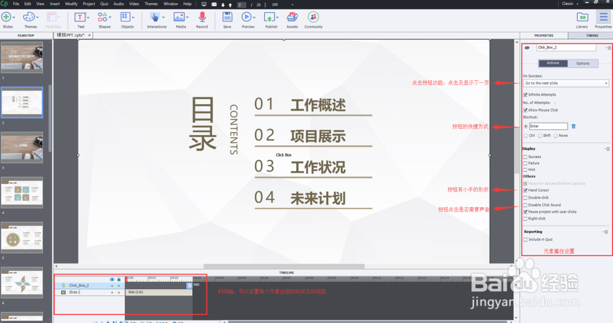The height and width of the screenshot is (323, 613).
Task: Uncheck Allow Mouse Click checkbox
Action: (525, 110)
